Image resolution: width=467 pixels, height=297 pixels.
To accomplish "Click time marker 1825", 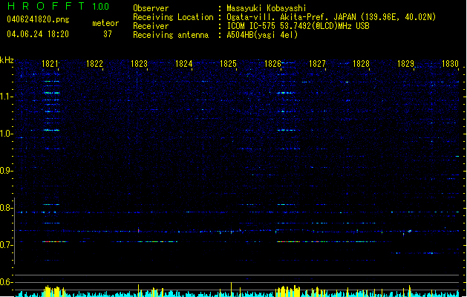I will click(x=228, y=64).
